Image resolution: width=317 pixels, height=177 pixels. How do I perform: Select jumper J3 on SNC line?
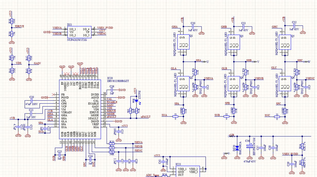tap(277, 117)
